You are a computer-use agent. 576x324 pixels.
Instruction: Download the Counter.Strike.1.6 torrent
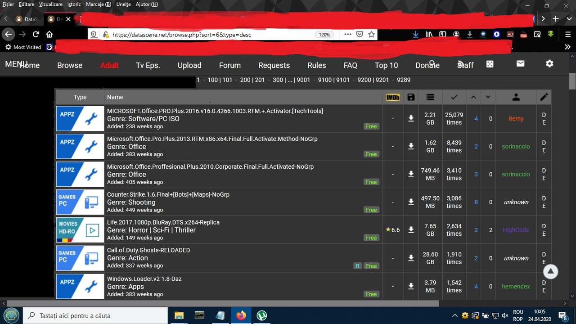pyautogui.click(x=411, y=202)
